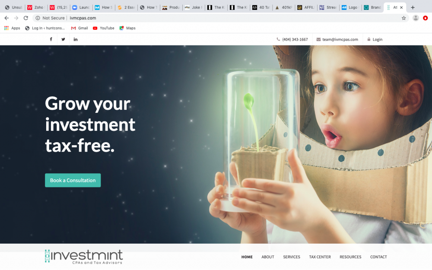Open the Facebook social icon
432x270 pixels.
pos(51,39)
